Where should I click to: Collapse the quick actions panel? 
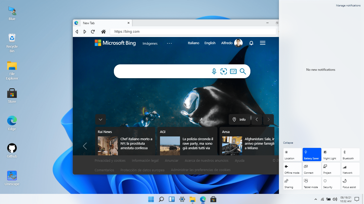[x=288, y=143]
